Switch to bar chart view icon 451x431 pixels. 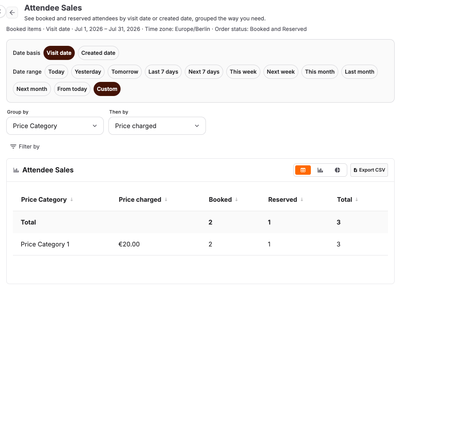coord(320,170)
